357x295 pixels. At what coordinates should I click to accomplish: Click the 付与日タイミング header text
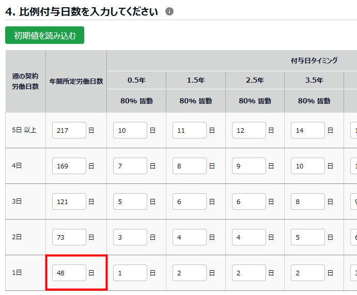(314, 60)
